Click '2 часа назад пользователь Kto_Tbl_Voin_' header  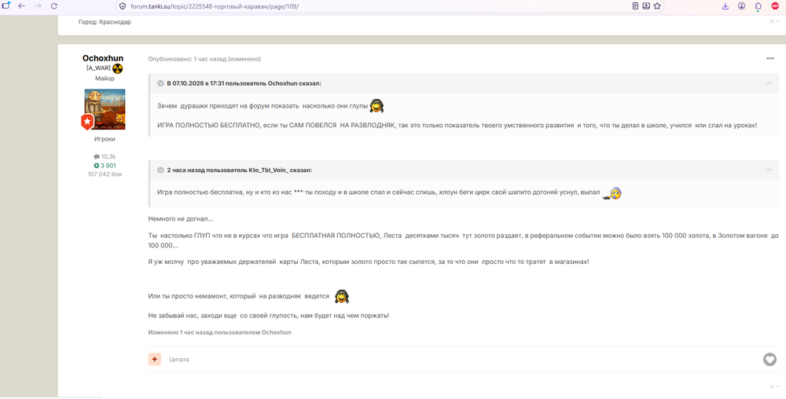click(228, 170)
